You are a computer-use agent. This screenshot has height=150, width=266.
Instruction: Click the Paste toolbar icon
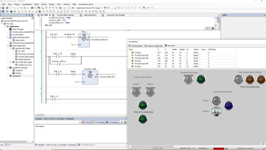24,8
